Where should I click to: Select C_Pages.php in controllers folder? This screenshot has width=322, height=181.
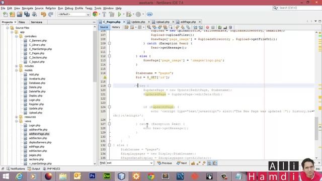(x=37, y=53)
